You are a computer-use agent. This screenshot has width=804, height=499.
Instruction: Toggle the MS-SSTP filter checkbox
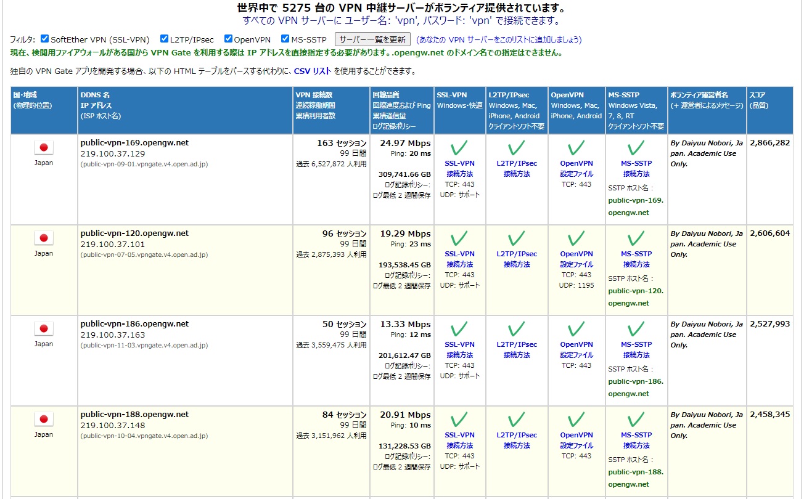click(285, 39)
